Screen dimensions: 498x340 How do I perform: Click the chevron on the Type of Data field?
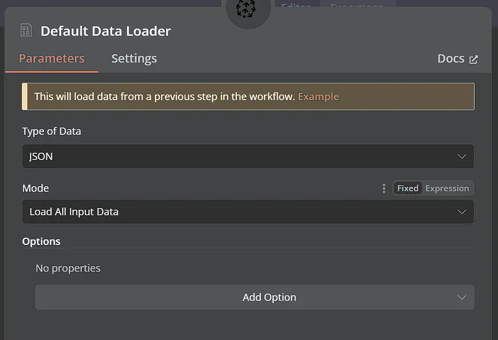point(462,157)
